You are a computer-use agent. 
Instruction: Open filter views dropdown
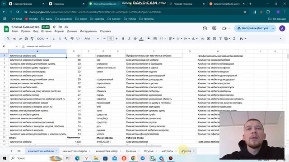pyautogui.click(x=227, y=39)
